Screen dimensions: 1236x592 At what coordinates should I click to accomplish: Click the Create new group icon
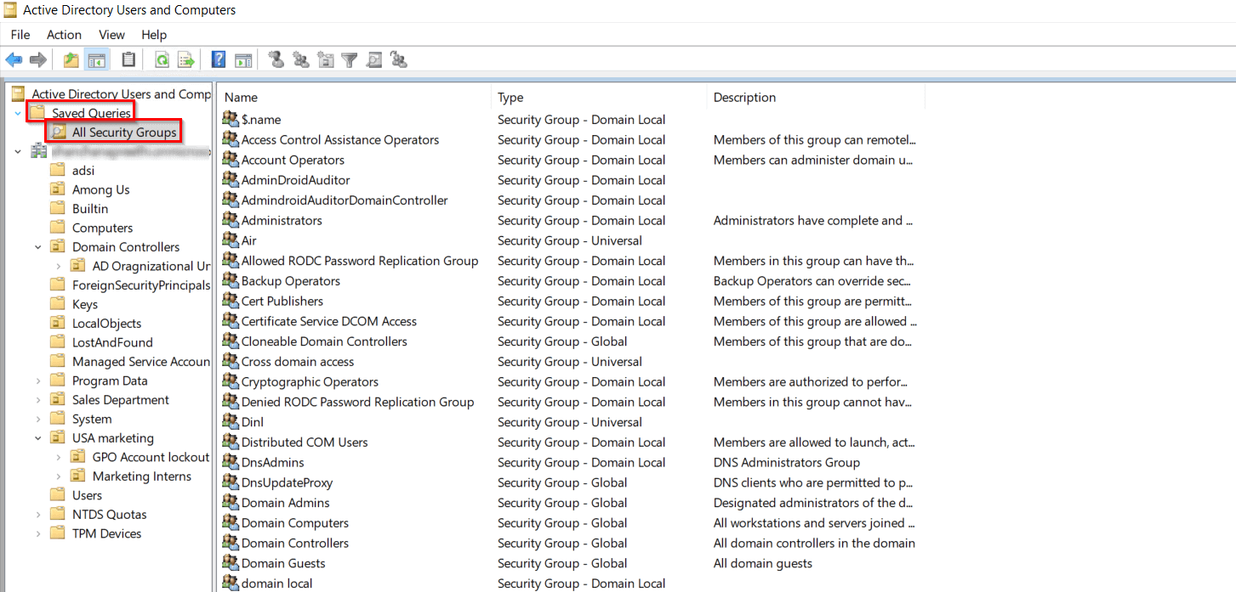[x=300, y=59]
